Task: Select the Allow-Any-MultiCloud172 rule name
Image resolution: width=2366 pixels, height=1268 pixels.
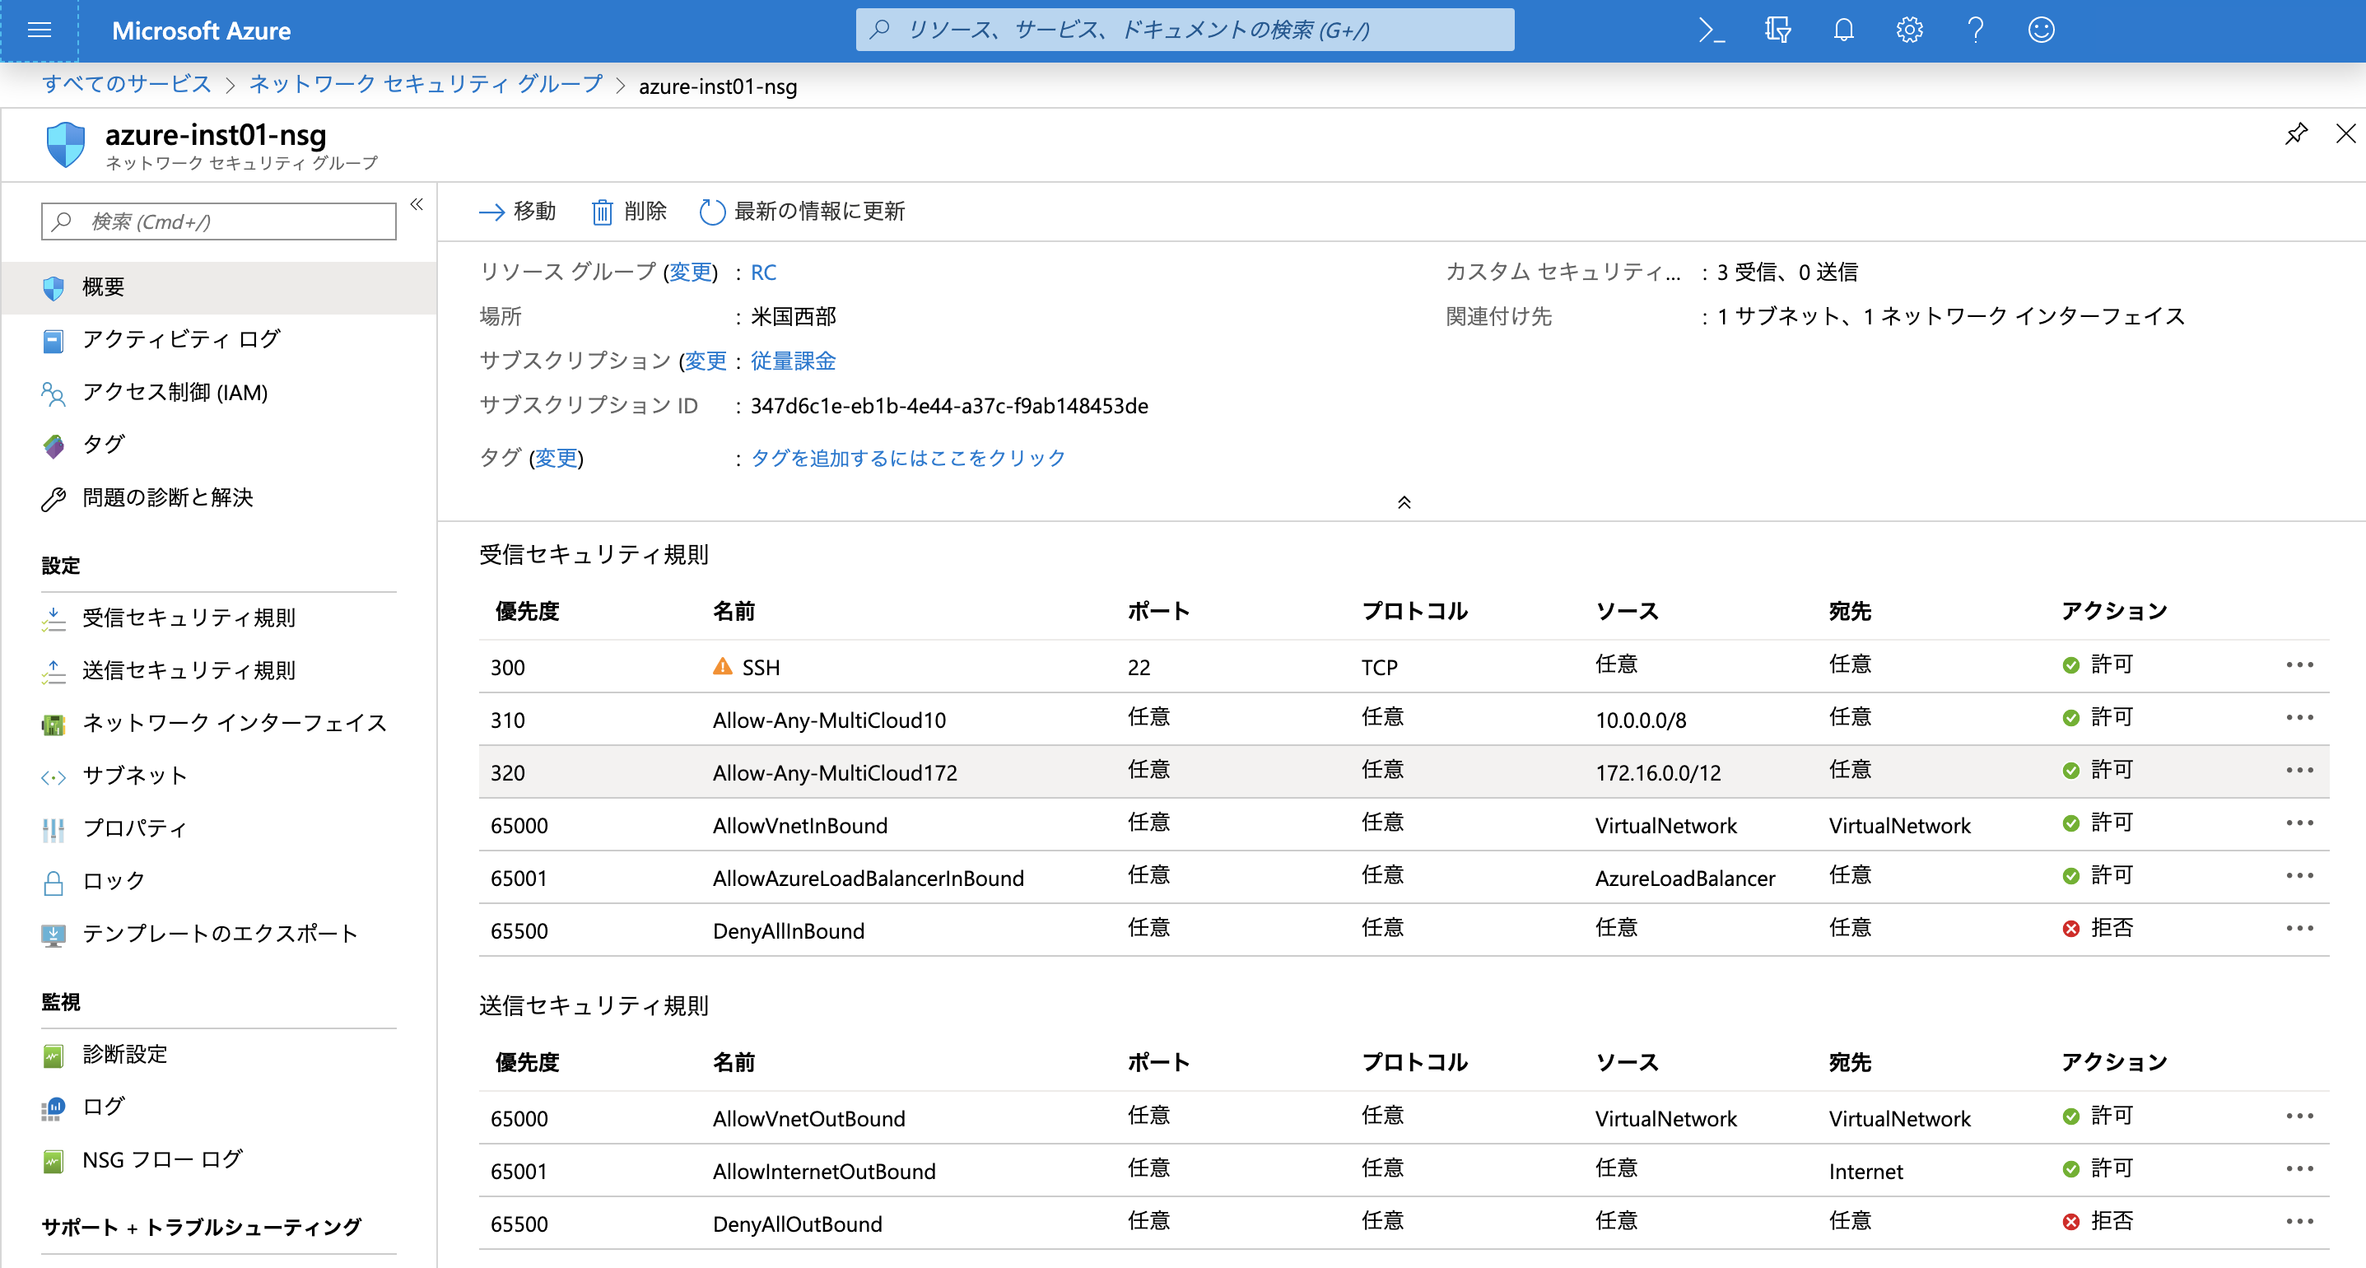Action: tap(835, 773)
